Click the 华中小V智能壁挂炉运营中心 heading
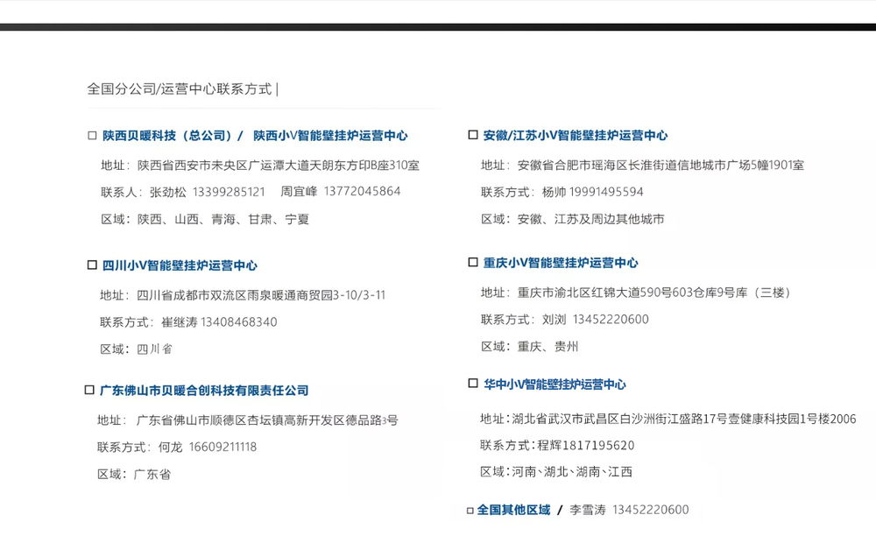The image size is (876, 536). pos(555,384)
